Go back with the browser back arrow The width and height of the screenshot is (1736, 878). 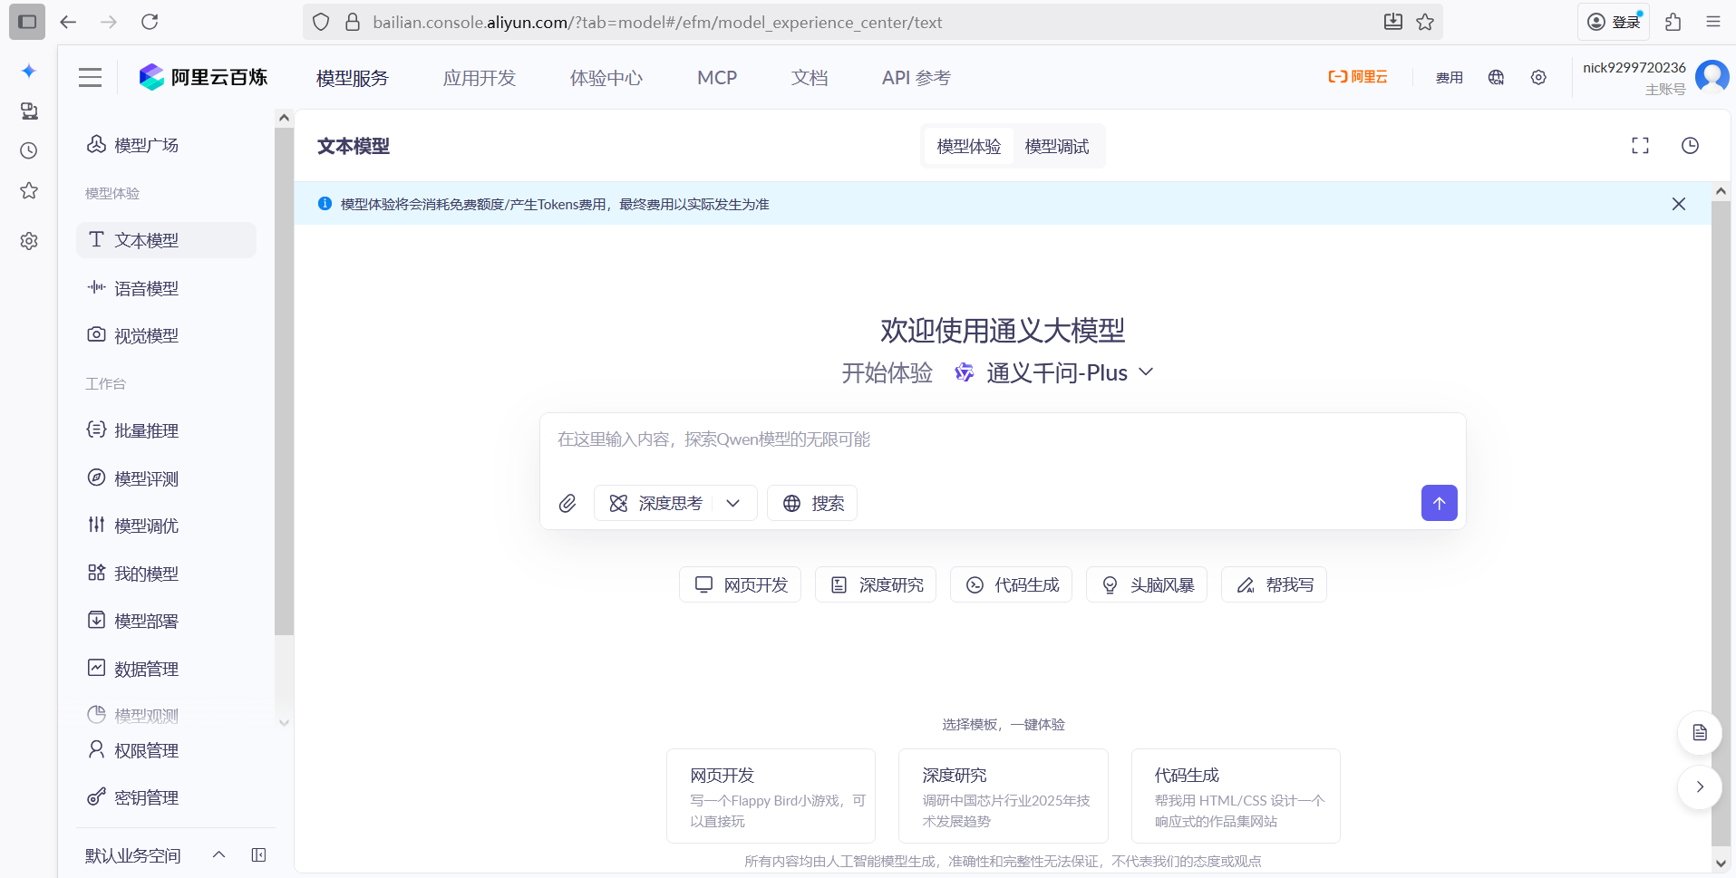(x=68, y=22)
